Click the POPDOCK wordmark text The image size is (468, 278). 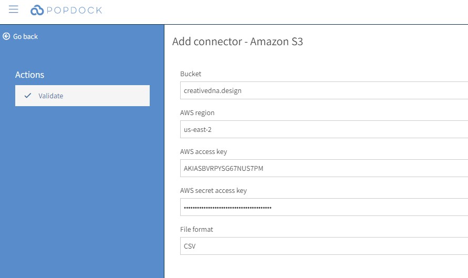coord(74,10)
